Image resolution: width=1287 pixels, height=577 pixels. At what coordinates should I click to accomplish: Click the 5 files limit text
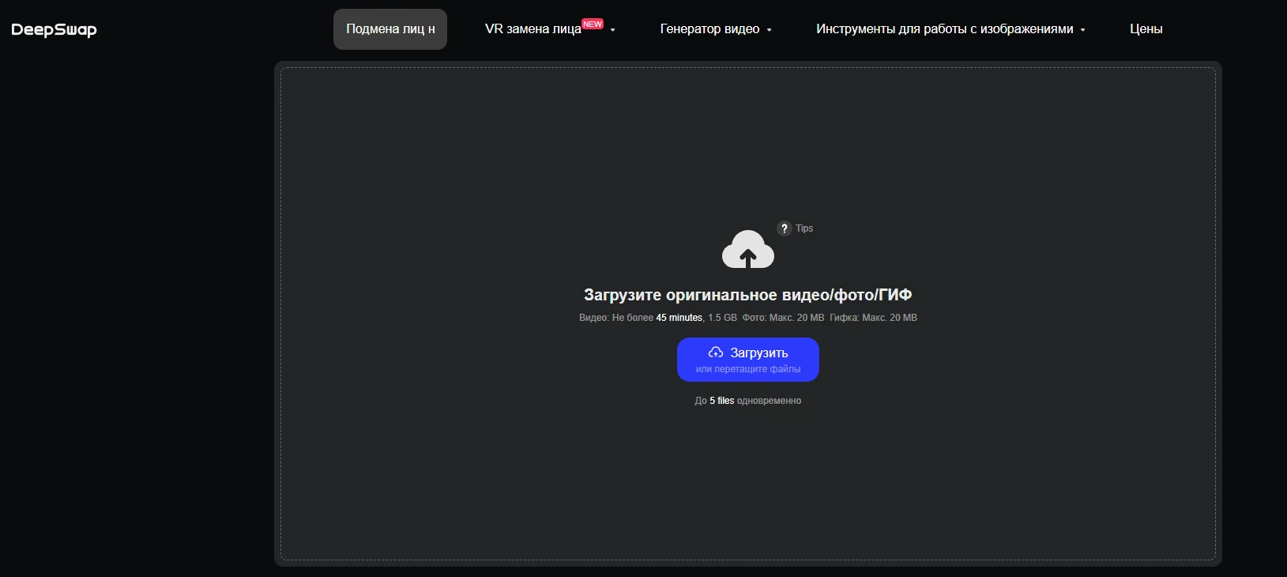coord(722,401)
